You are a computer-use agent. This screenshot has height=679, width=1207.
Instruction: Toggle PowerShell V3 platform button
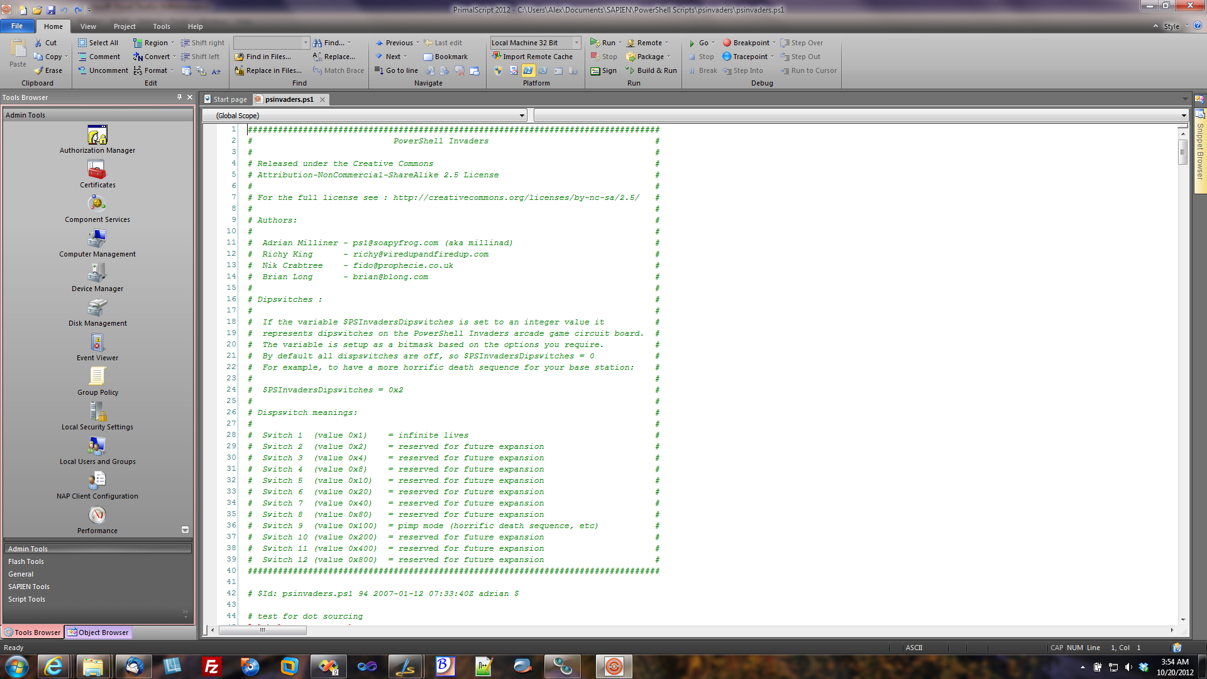543,70
